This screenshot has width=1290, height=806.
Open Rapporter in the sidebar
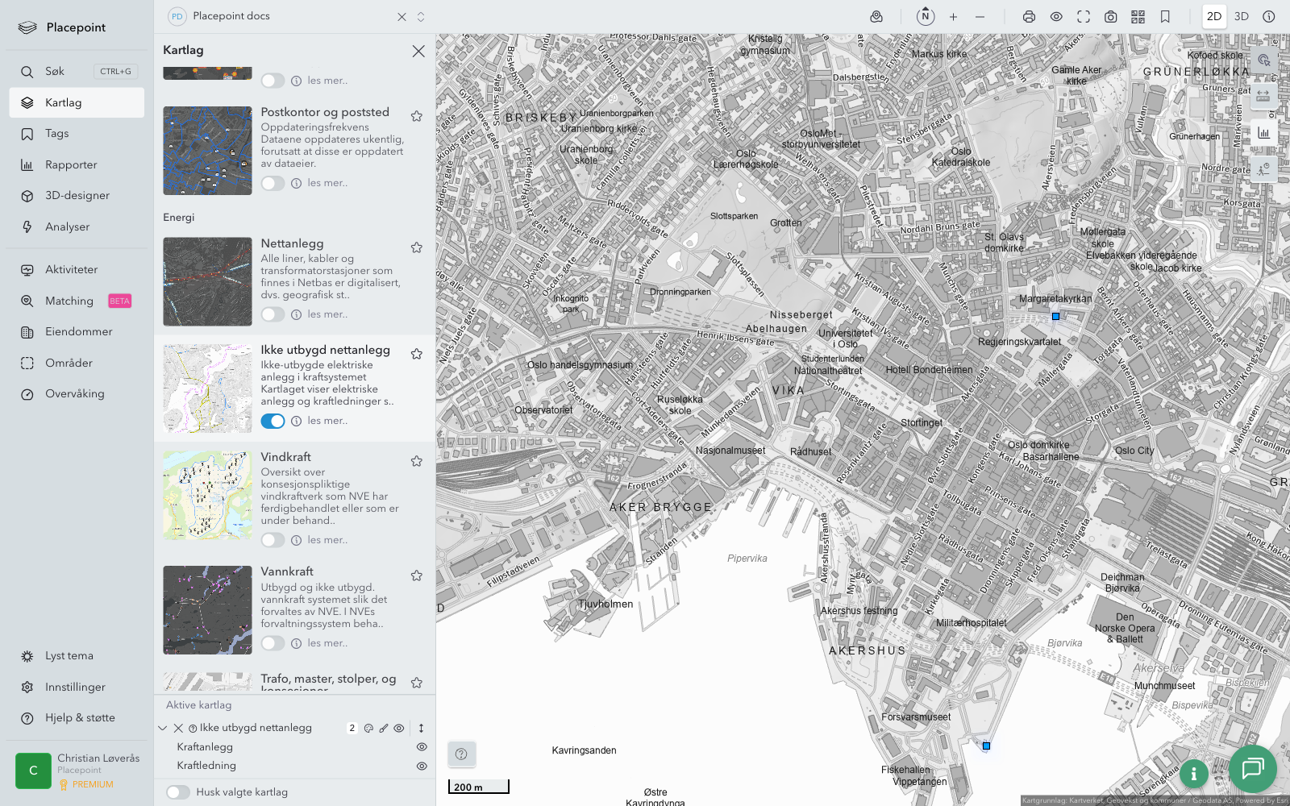coord(71,165)
